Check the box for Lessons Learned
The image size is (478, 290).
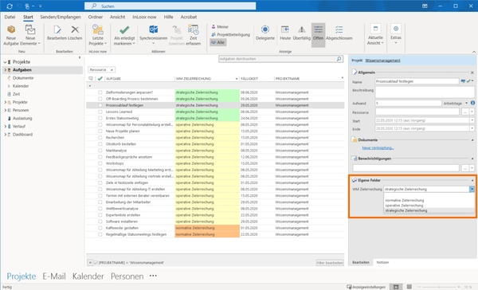(x=100, y=112)
